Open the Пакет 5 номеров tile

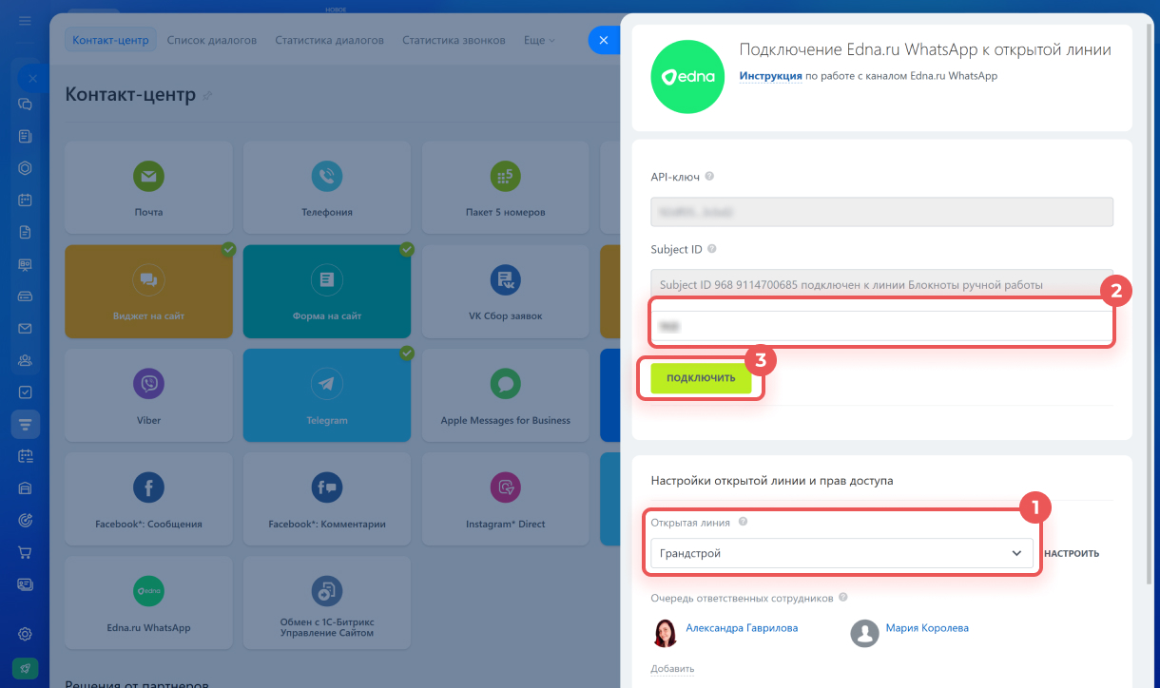(506, 187)
